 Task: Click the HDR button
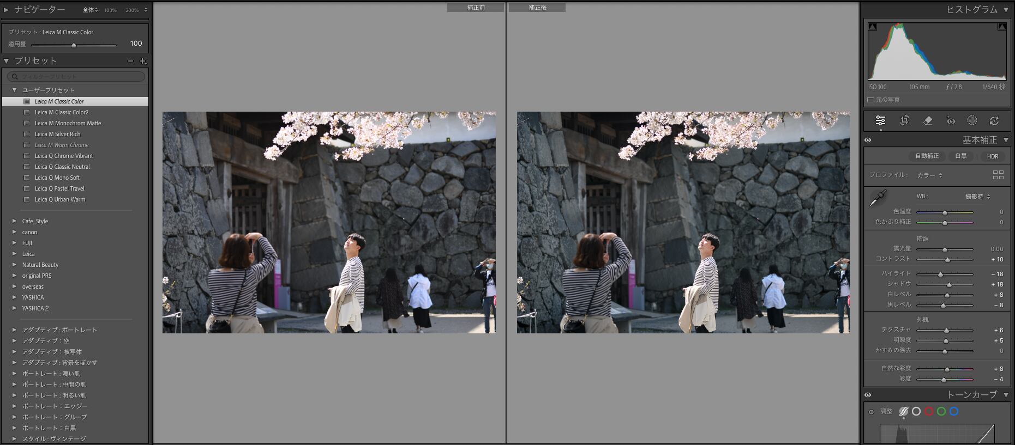(x=992, y=156)
